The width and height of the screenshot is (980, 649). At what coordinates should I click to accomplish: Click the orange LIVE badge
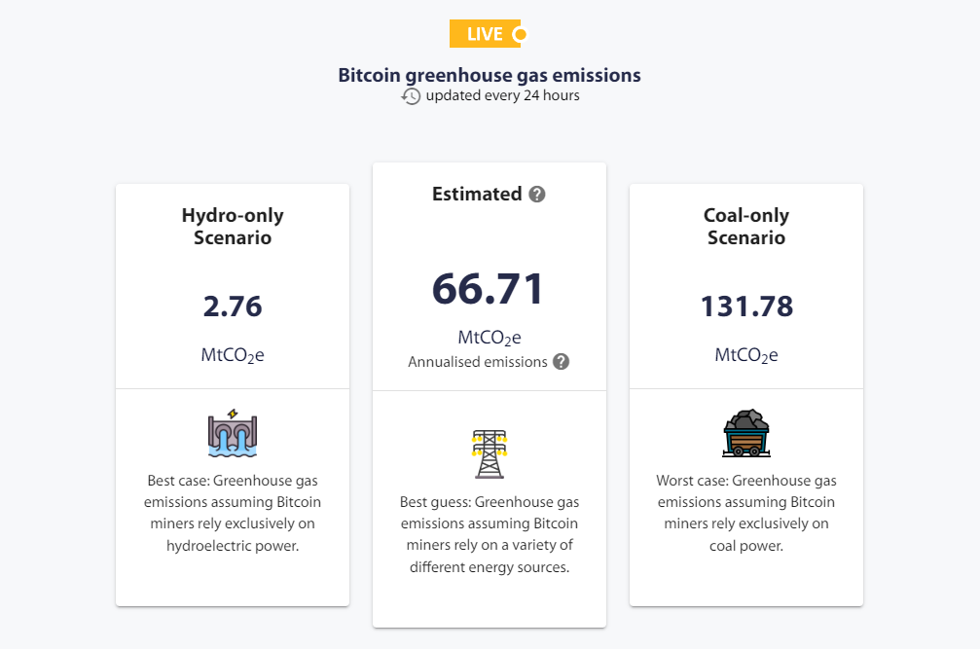[485, 34]
